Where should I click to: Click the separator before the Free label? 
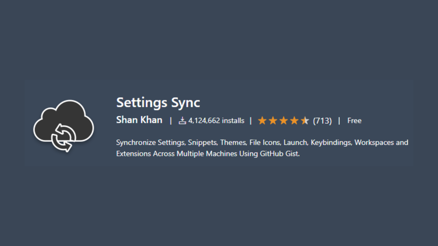pos(339,121)
